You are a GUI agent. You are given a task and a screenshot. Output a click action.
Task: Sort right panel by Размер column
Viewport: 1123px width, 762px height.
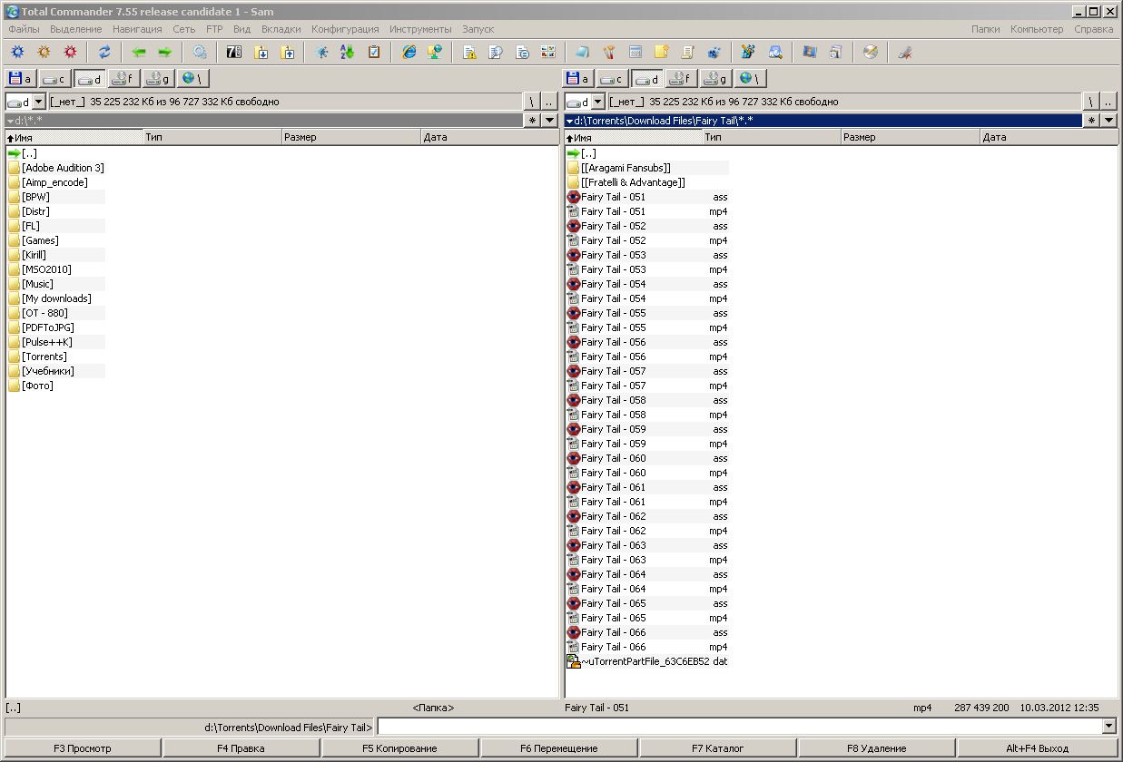910,137
